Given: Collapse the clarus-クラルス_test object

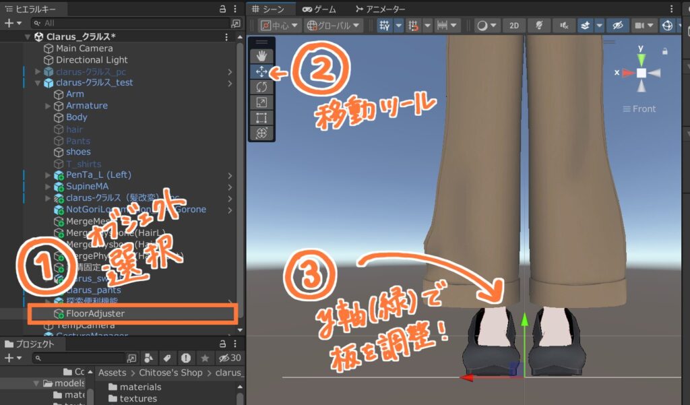Looking at the screenshot, I should [x=38, y=83].
